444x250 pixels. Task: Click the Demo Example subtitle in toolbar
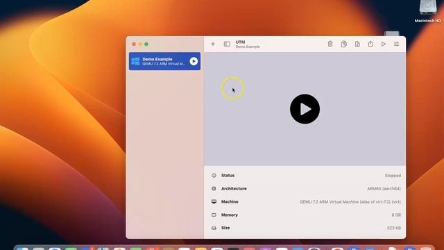click(x=248, y=47)
